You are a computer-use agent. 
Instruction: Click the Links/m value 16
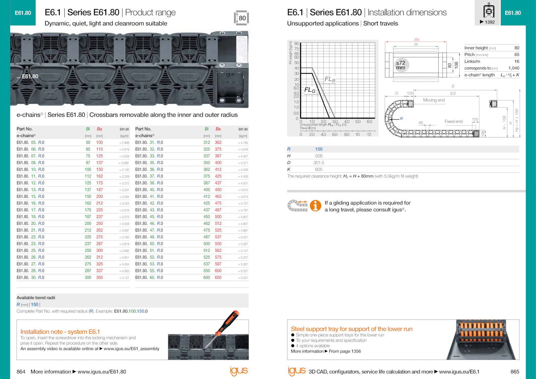pos(517,61)
